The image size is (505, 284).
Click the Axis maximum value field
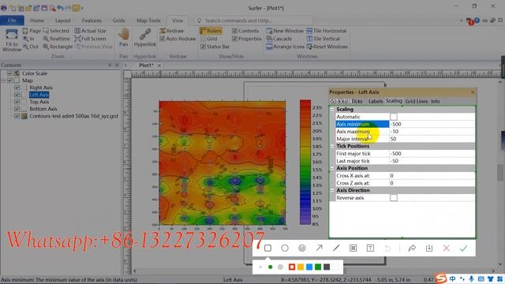click(432, 132)
